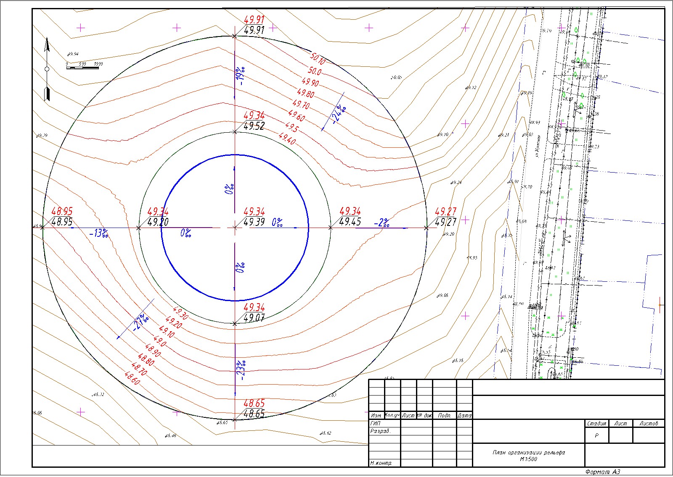Select the red 49.91 design elevation
This screenshot has width=673, height=477.
pos(254,20)
